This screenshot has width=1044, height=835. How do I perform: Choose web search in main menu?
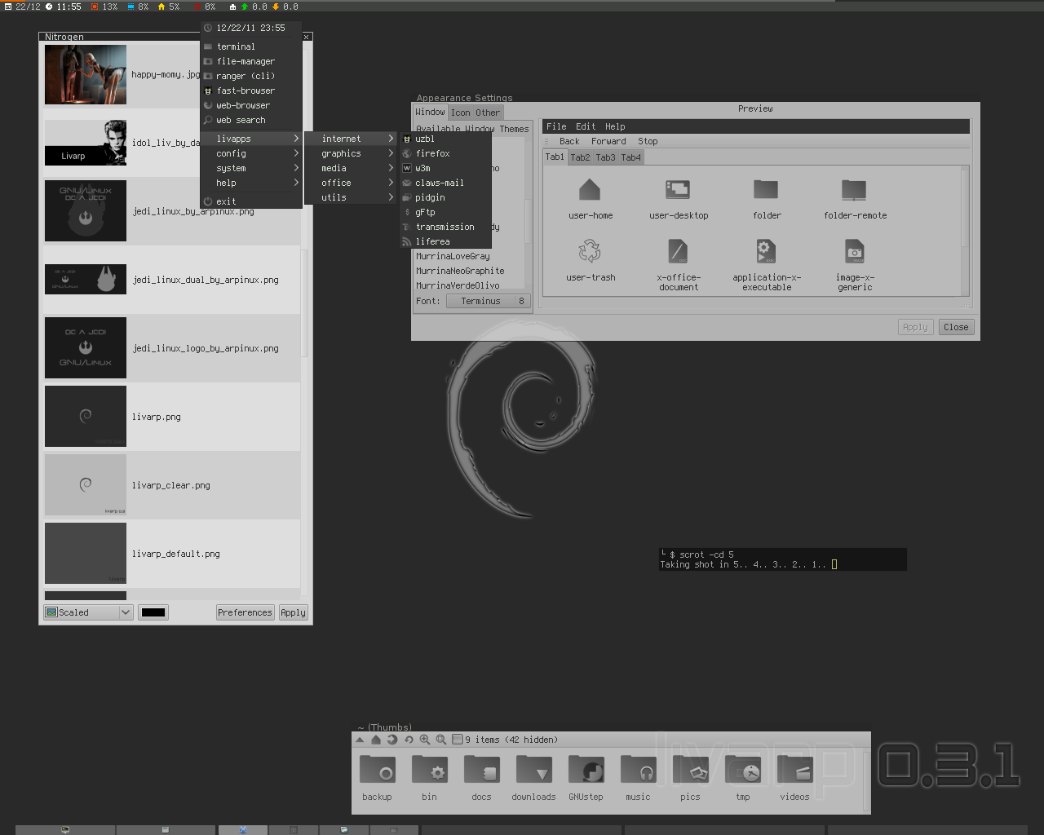251,120
